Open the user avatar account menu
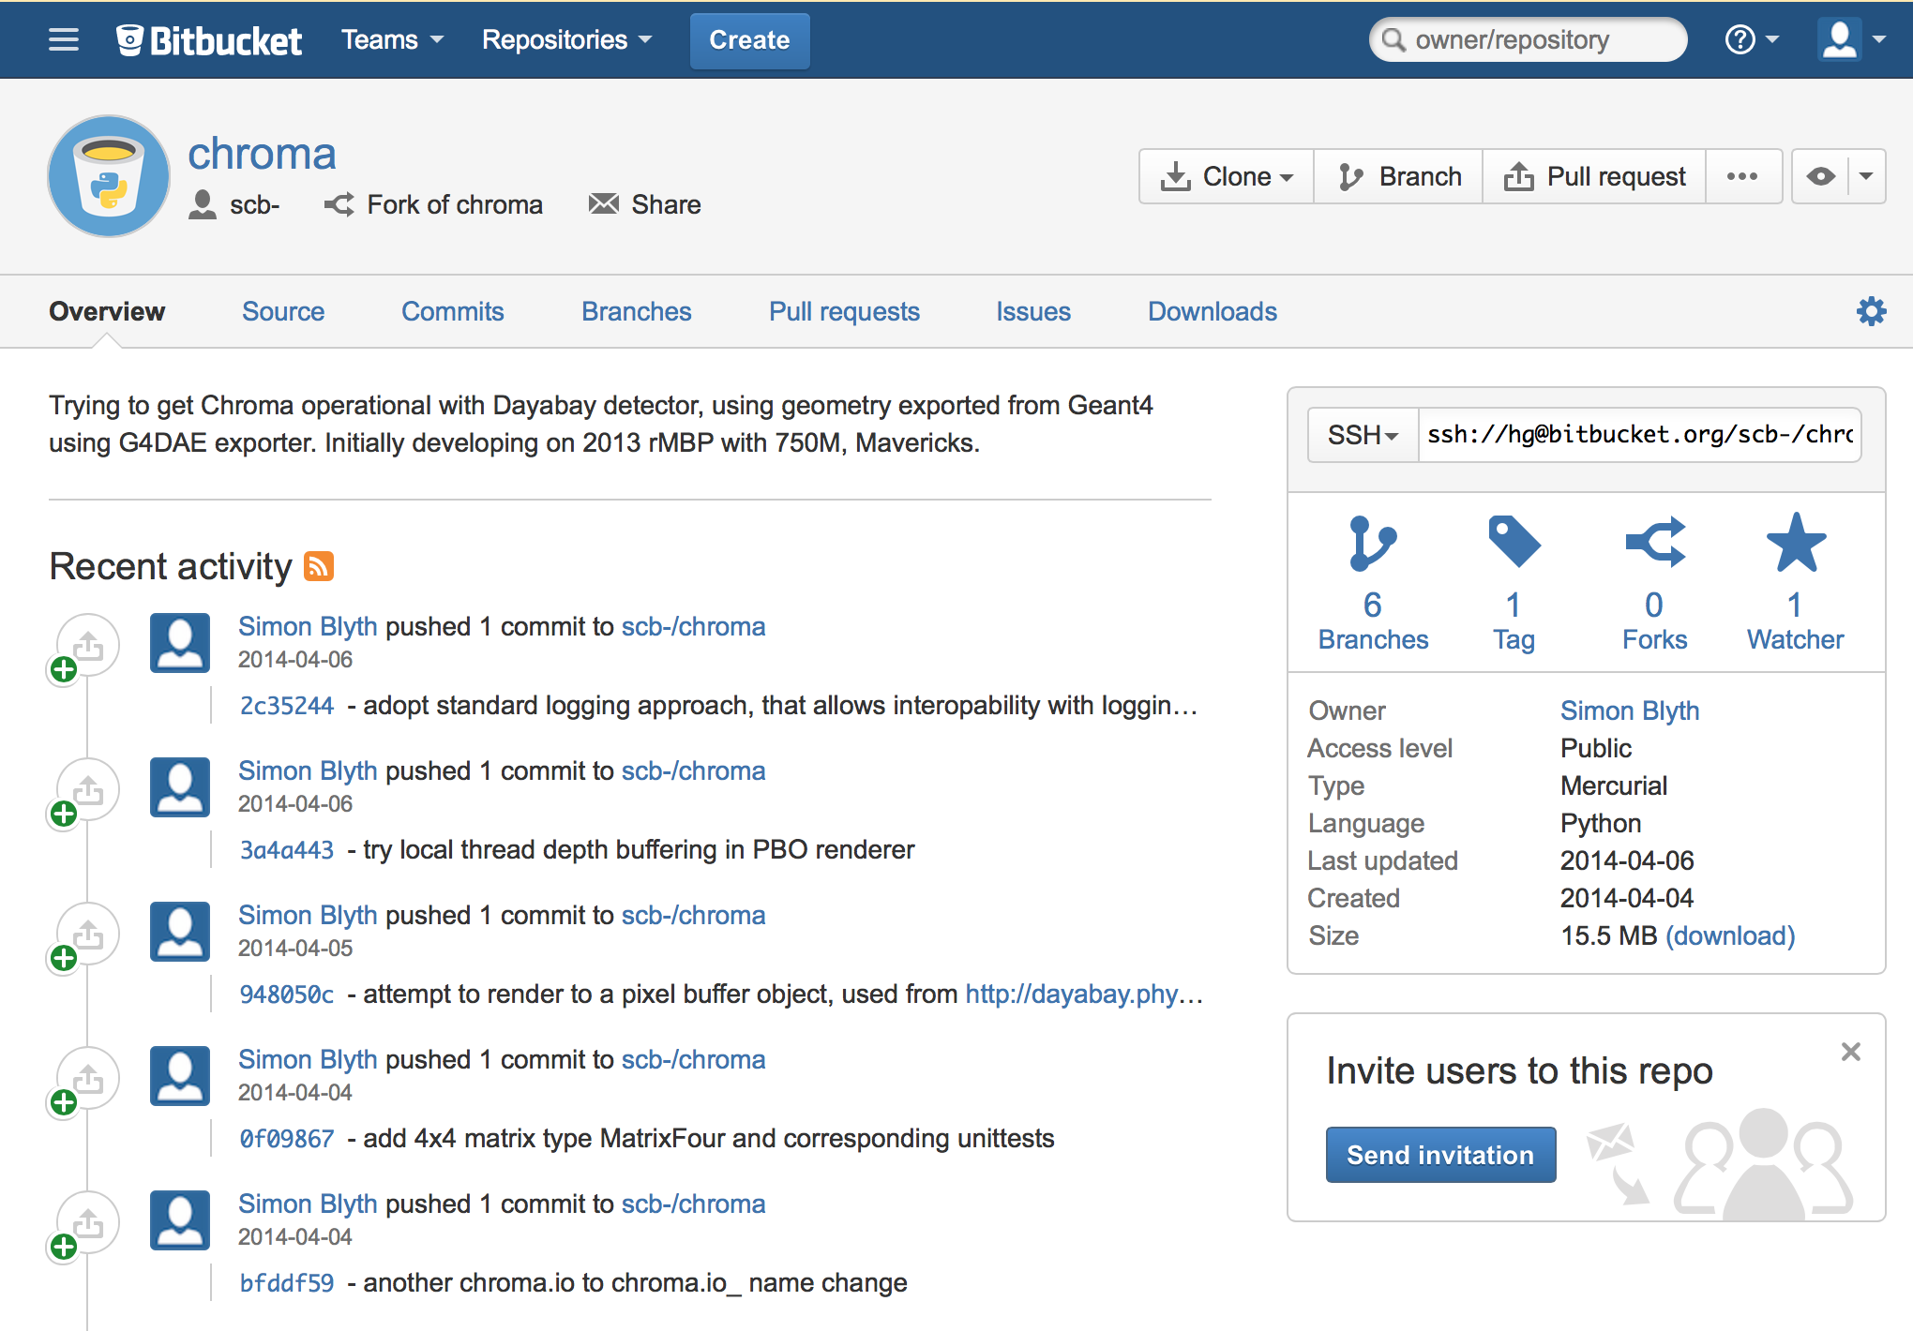1913x1331 pixels. (x=1851, y=39)
